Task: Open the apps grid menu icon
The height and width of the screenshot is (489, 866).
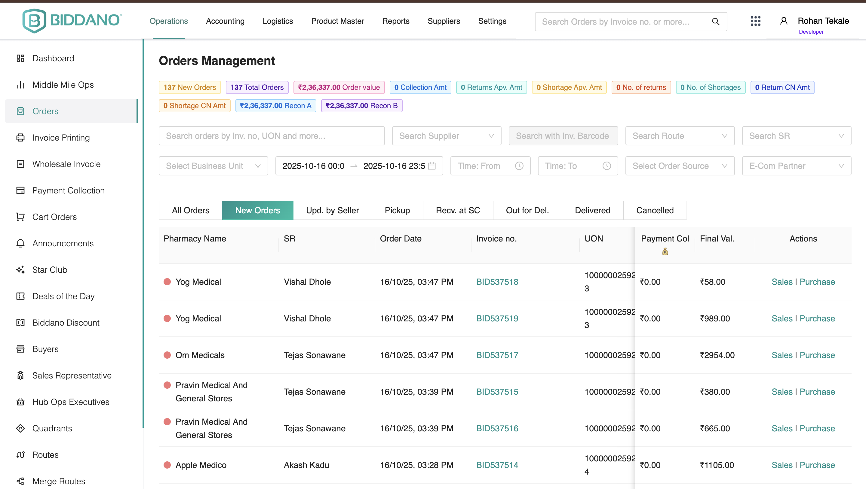Action: pos(755,21)
